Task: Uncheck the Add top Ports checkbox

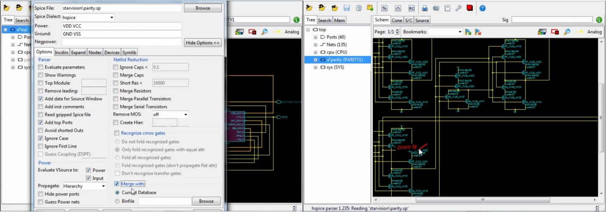Action: coord(41,122)
